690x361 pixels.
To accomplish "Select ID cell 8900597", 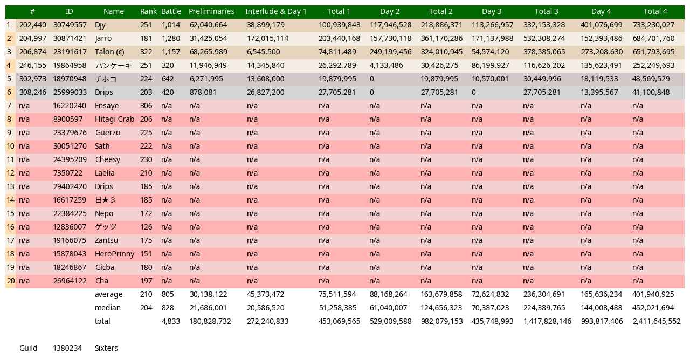I will click(68, 119).
